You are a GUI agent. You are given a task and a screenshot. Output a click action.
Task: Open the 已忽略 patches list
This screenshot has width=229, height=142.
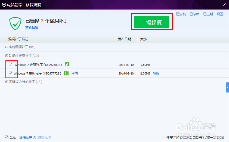pyautogui.click(x=194, y=14)
